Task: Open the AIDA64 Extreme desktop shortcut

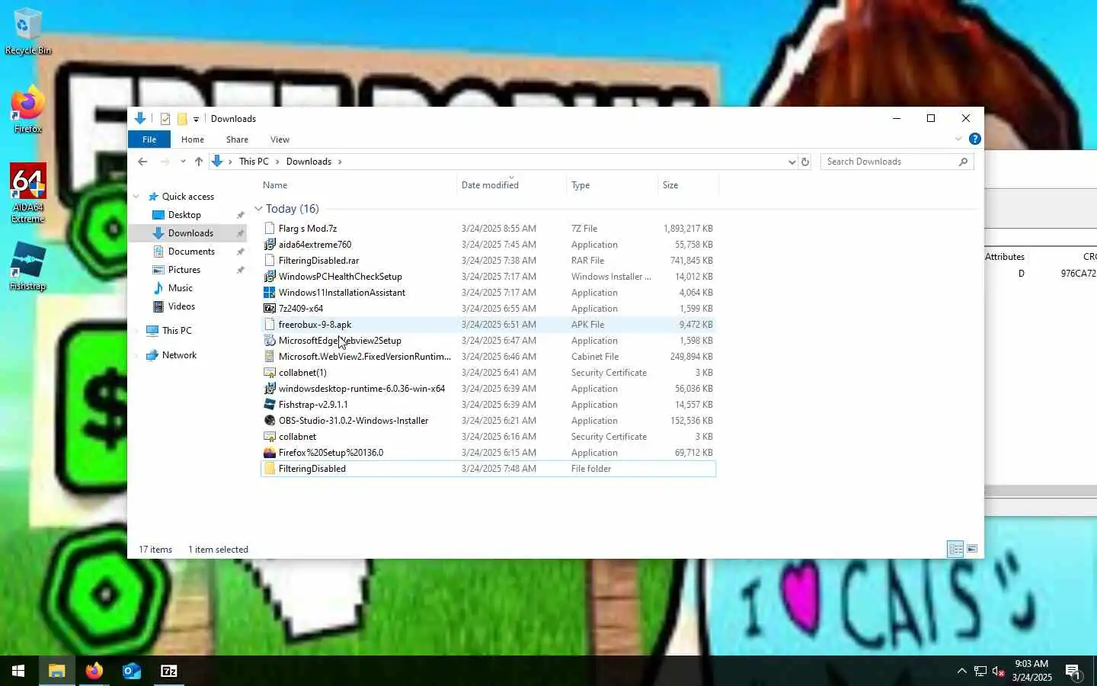Action: [27, 193]
